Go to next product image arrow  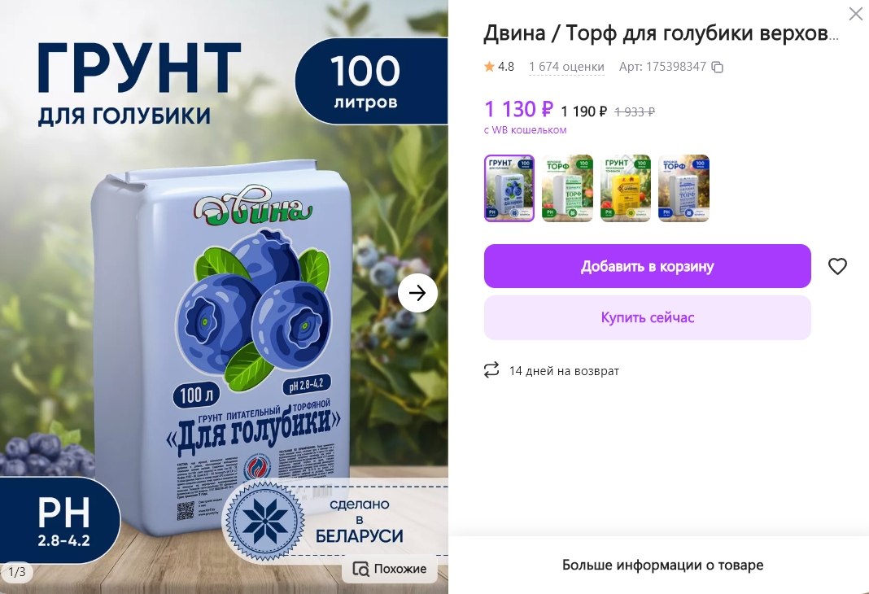(x=417, y=293)
